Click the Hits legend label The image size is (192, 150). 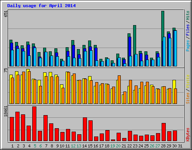tap(188, 15)
